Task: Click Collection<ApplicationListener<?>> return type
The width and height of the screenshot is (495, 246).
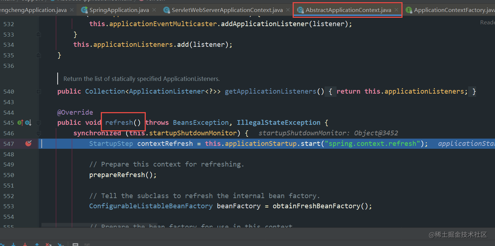Action: point(153,91)
